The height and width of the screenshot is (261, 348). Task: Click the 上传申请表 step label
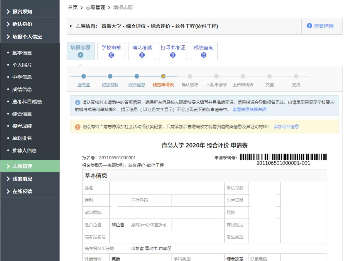pyautogui.click(x=243, y=85)
